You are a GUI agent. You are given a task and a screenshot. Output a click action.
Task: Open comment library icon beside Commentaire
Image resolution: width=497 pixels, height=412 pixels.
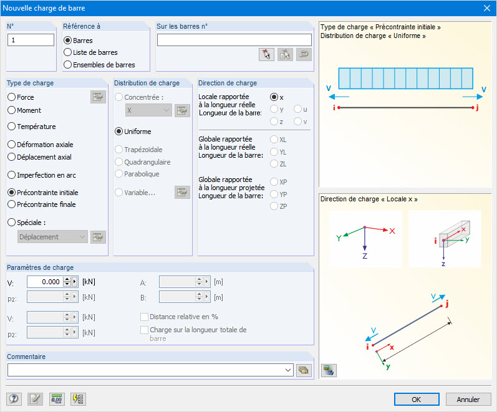(304, 370)
